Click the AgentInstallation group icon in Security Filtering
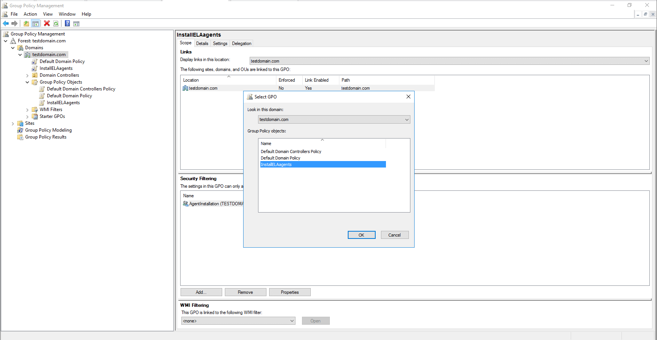This screenshot has width=657, height=340. pos(186,204)
